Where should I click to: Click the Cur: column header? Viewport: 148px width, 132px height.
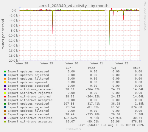(69, 68)
